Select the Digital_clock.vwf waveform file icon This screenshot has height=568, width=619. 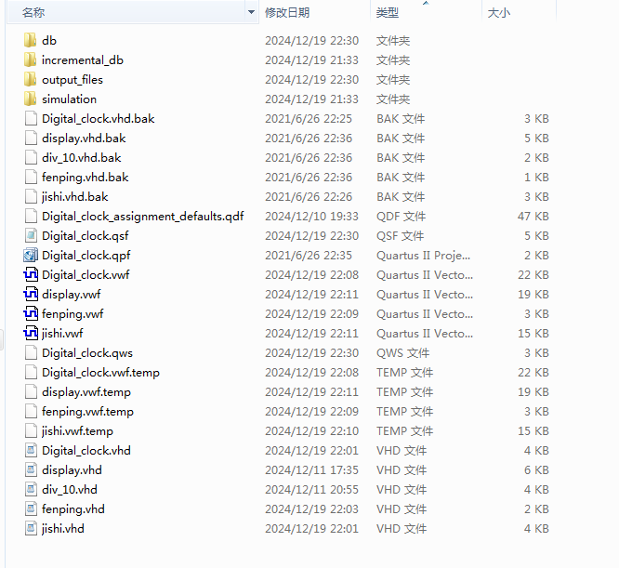(30, 275)
